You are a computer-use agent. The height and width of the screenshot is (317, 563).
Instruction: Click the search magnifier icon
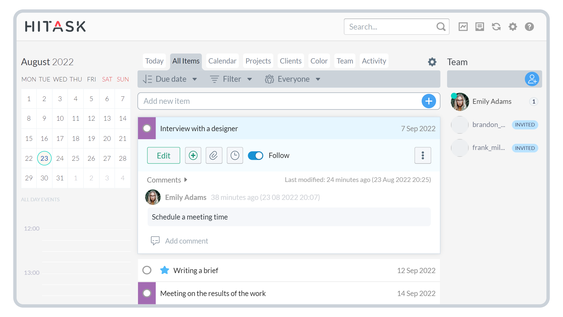coord(441,27)
